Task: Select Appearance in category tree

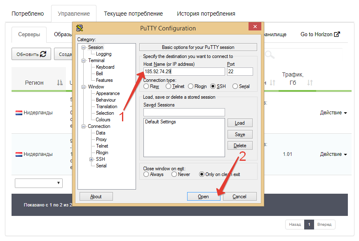Action: pyautogui.click(x=108, y=93)
